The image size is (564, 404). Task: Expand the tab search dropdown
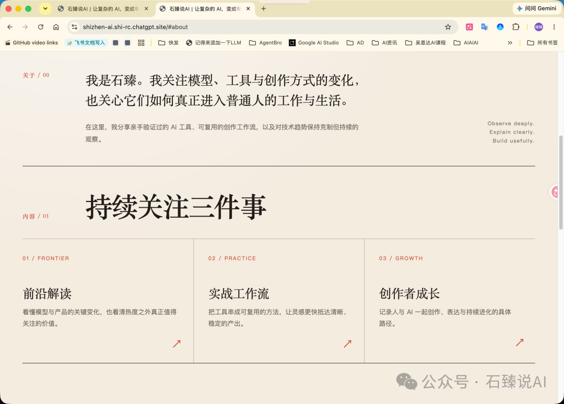click(x=45, y=9)
